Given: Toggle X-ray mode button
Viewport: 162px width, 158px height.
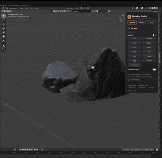Looking at the screenshot, I should (147, 8).
